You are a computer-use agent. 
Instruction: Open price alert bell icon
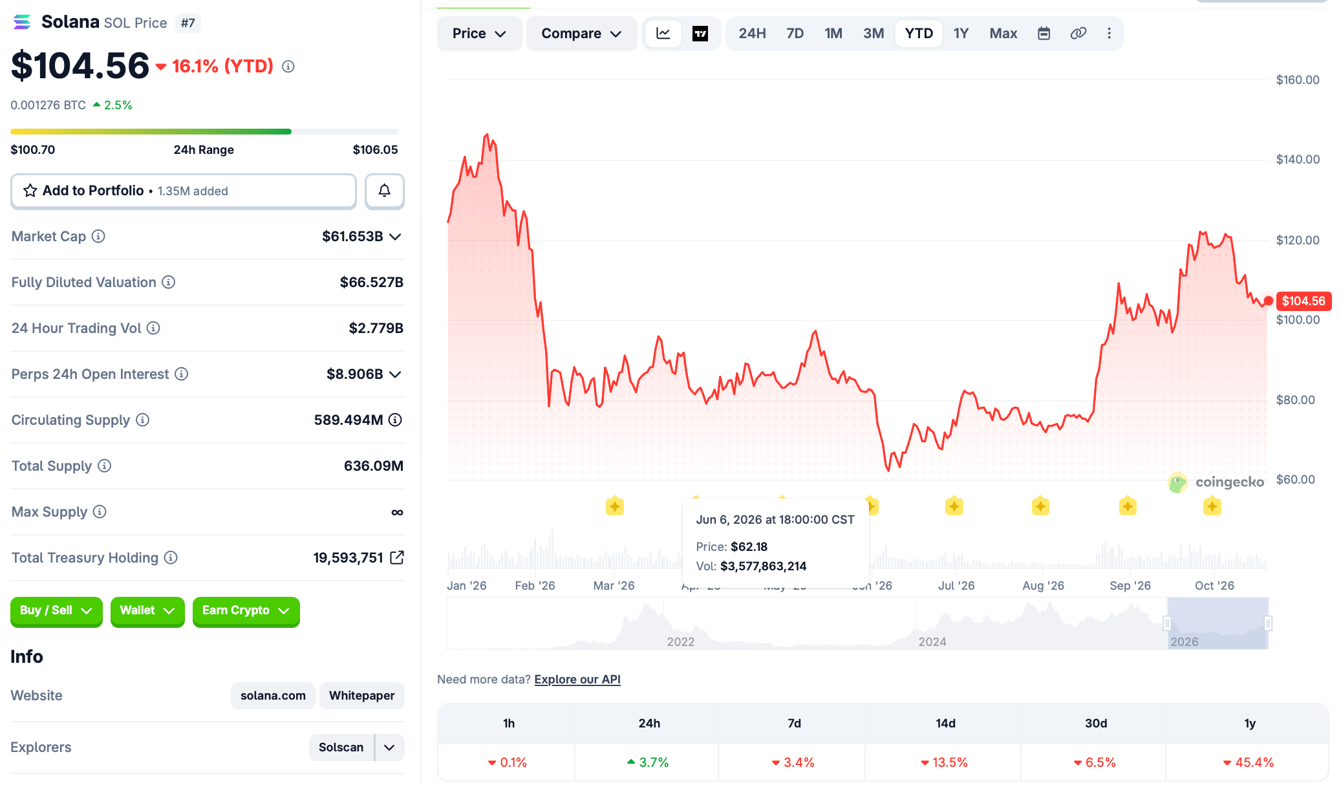tap(385, 191)
